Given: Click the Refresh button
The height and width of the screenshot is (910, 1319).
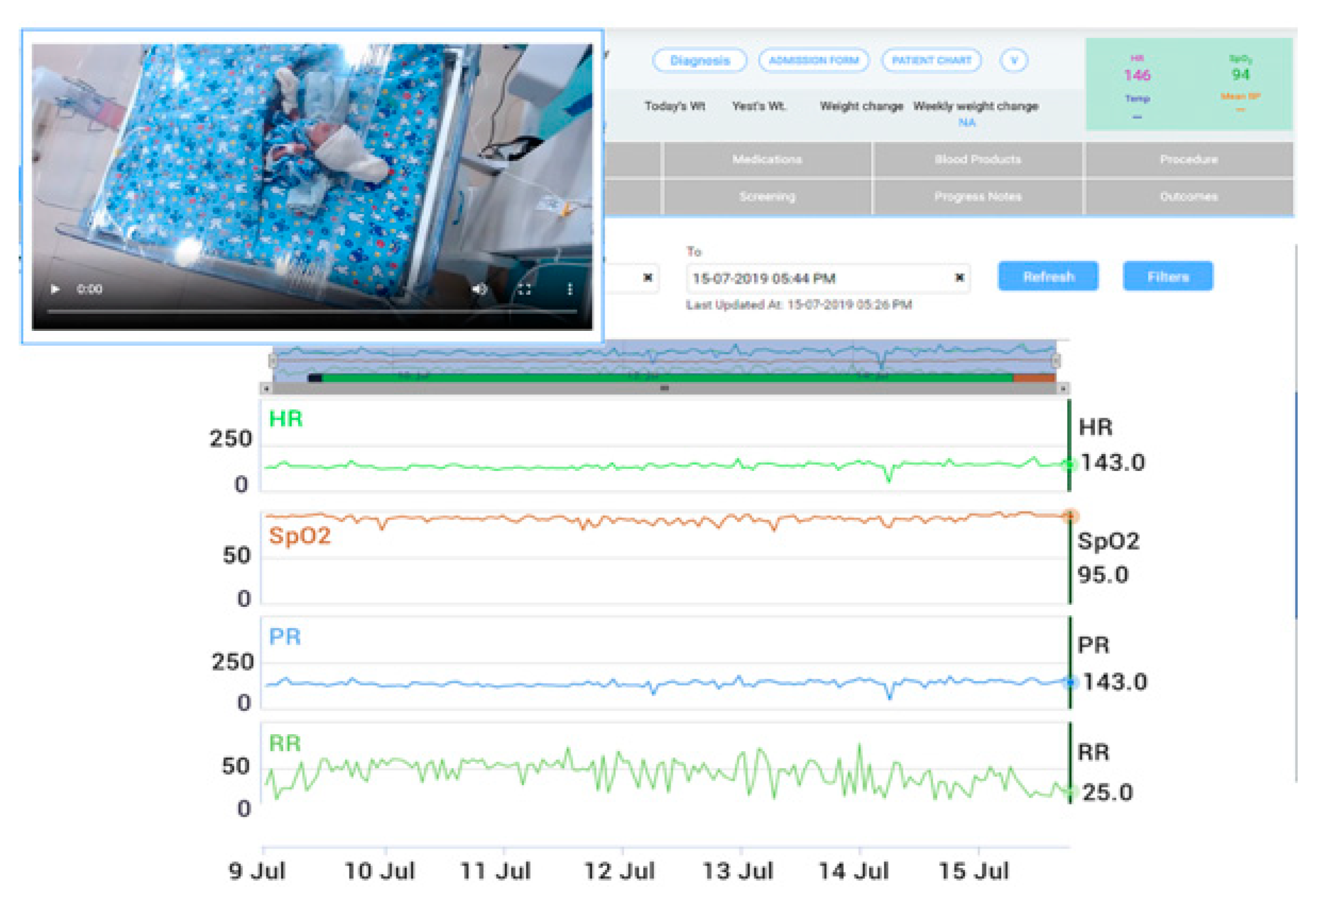Looking at the screenshot, I should [x=1048, y=277].
